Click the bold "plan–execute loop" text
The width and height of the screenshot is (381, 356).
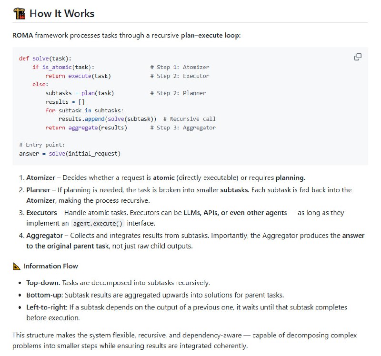point(210,36)
